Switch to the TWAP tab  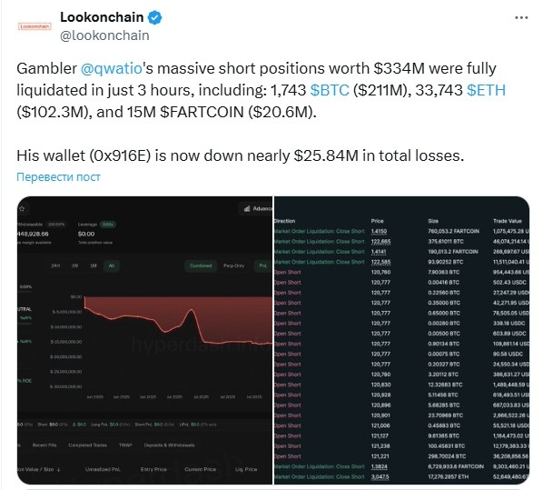pyautogui.click(x=125, y=445)
